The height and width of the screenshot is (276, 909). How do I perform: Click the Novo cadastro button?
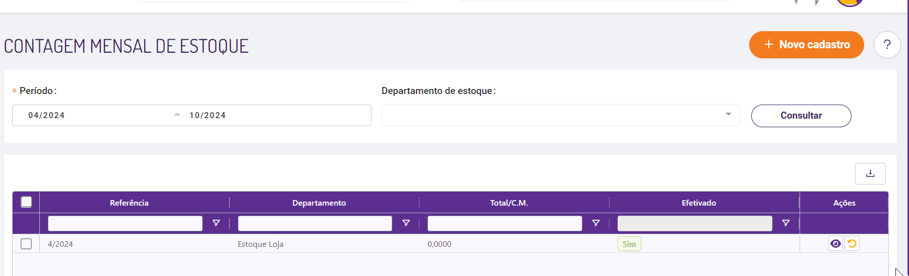pos(806,45)
